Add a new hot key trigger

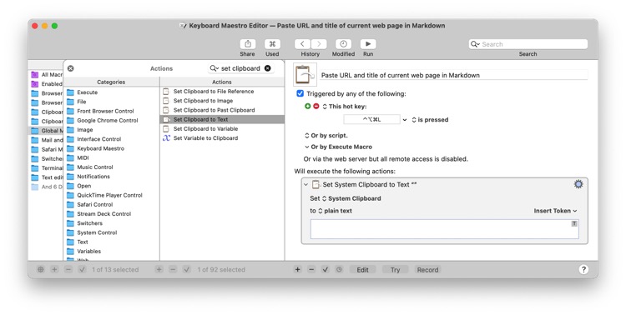click(307, 107)
